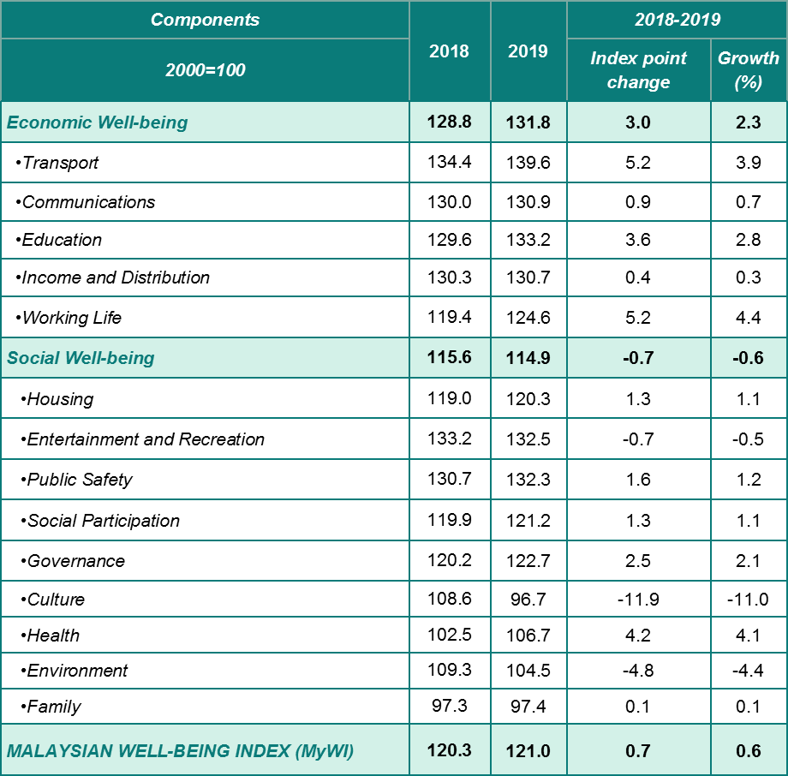Click Social Well-being 2019 value 114.9
This screenshot has width=788, height=776.
coord(528,358)
